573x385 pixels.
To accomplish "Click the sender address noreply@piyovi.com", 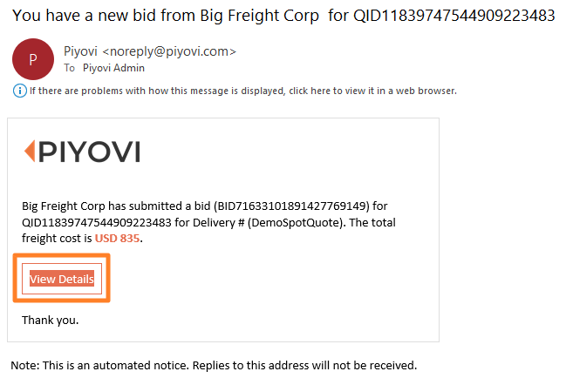I will point(169,51).
